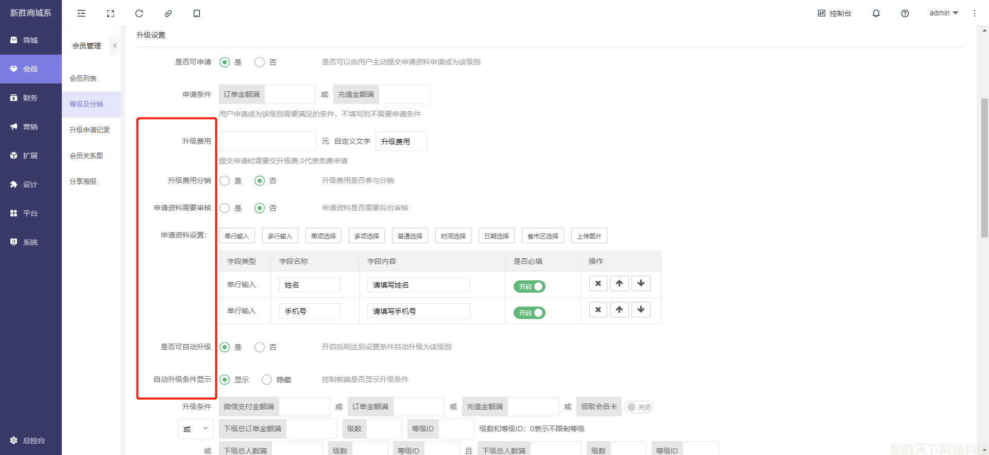Select 隐藏 for 自动升级条件显示

pos(267,380)
